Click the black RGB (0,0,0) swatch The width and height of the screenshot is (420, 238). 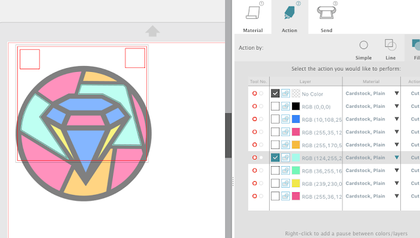(296, 106)
